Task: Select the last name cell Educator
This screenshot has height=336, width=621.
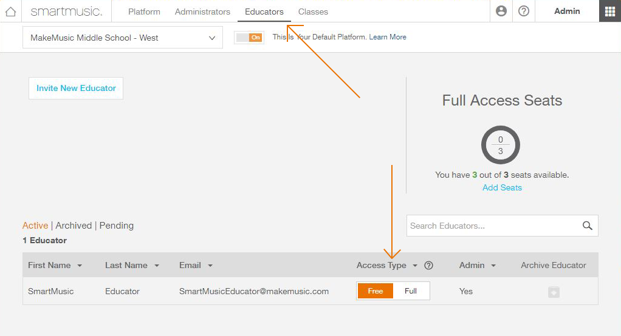Action: tap(122, 291)
